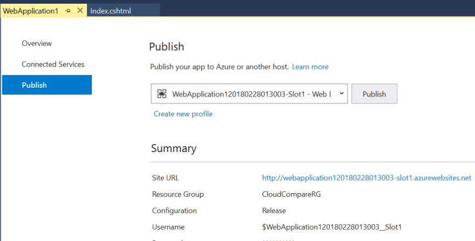This screenshot has height=241, width=475.
Task: Click the Publish page heading
Action: coord(166,46)
